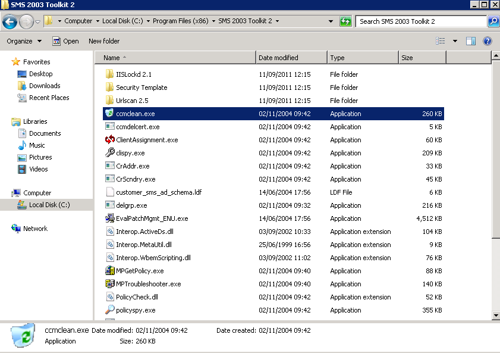Select the file name MPTroubleshooter.exe
The height and width of the screenshot is (353, 500).
(x=149, y=284)
